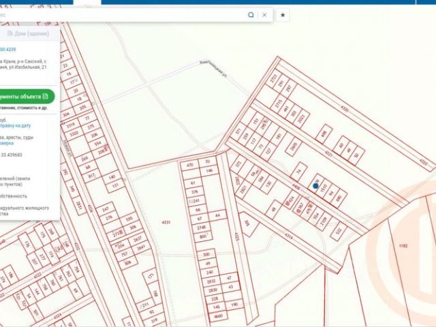The width and height of the screenshot is (436, 327).
Task: Select parcel 117
Action: click(x=253, y=141)
